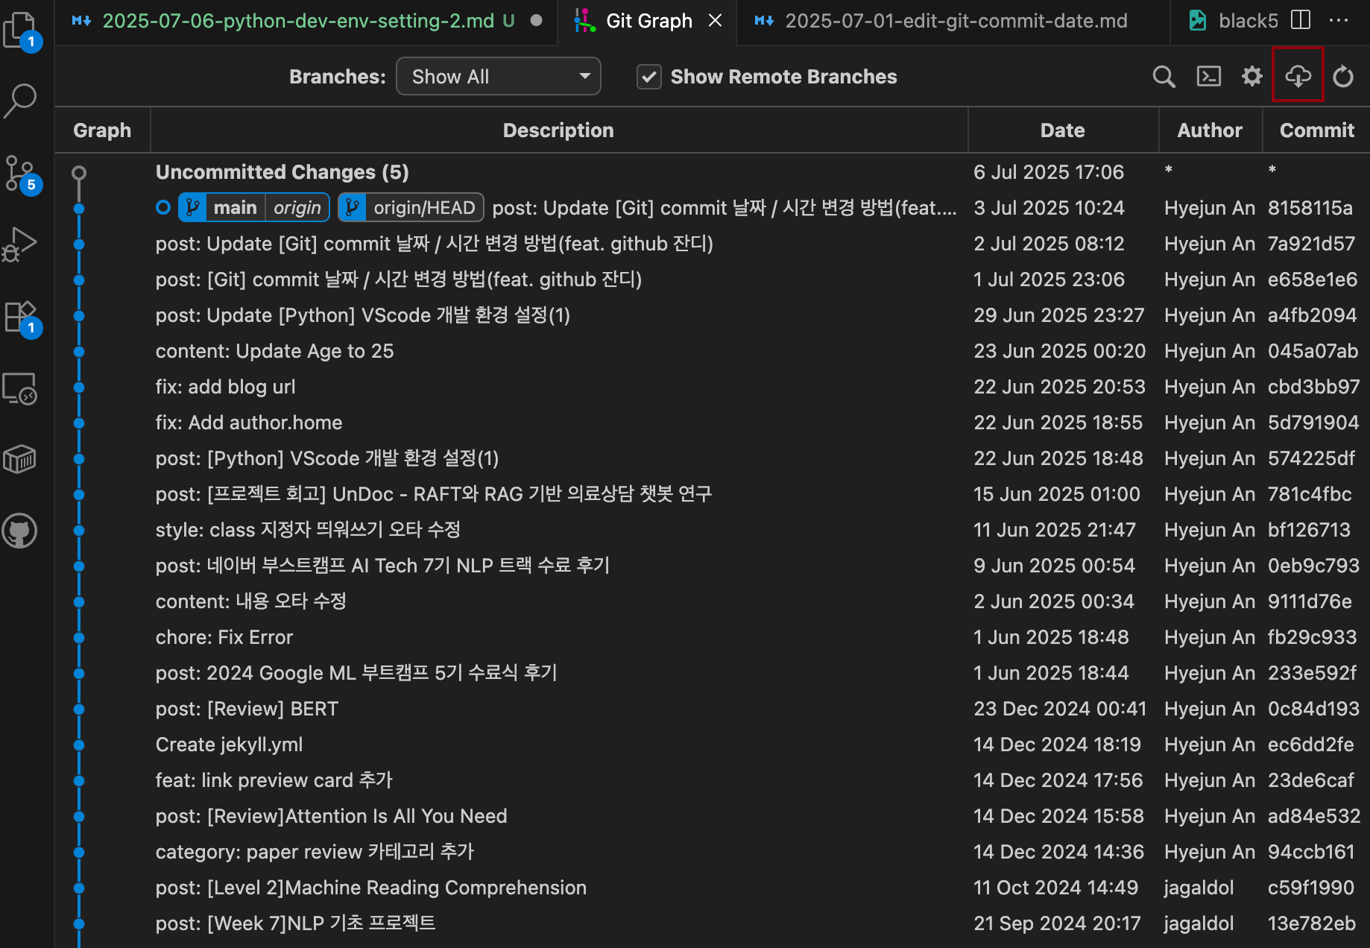Image resolution: width=1370 pixels, height=948 pixels.
Task: Fetch from remotes using the cloud icon
Action: (x=1298, y=75)
